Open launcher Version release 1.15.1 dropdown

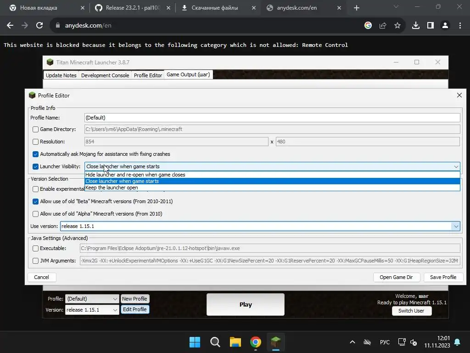[92, 310]
